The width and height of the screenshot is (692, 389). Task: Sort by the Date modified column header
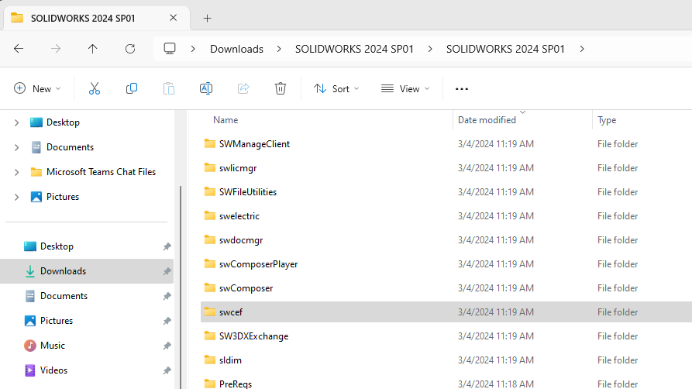pos(487,120)
